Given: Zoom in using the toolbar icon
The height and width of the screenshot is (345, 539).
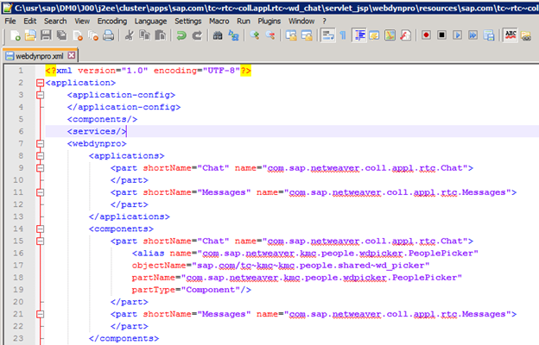Looking at the screenshot, I should (x=255, y=35).
